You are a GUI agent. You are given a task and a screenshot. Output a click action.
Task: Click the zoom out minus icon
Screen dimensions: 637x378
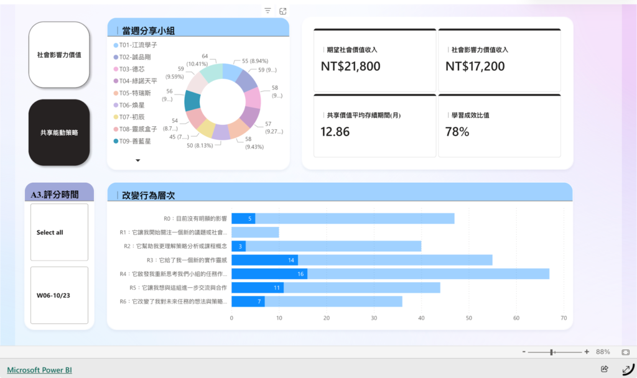[x=524, y=352]
